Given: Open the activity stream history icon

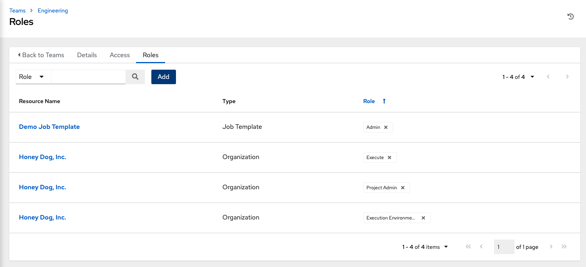Looking at the screenshot, I should pos(570,17).
